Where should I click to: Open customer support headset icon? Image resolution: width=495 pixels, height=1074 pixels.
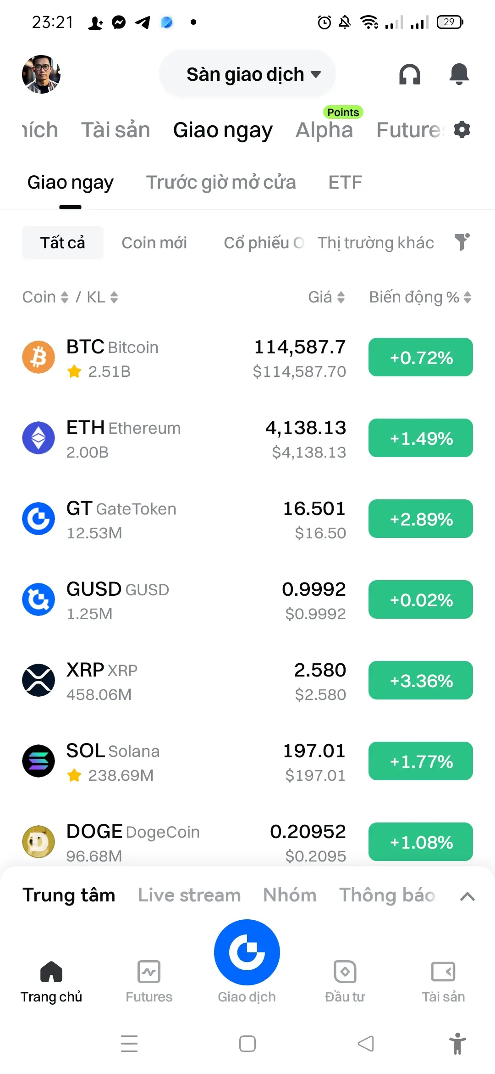410,74
